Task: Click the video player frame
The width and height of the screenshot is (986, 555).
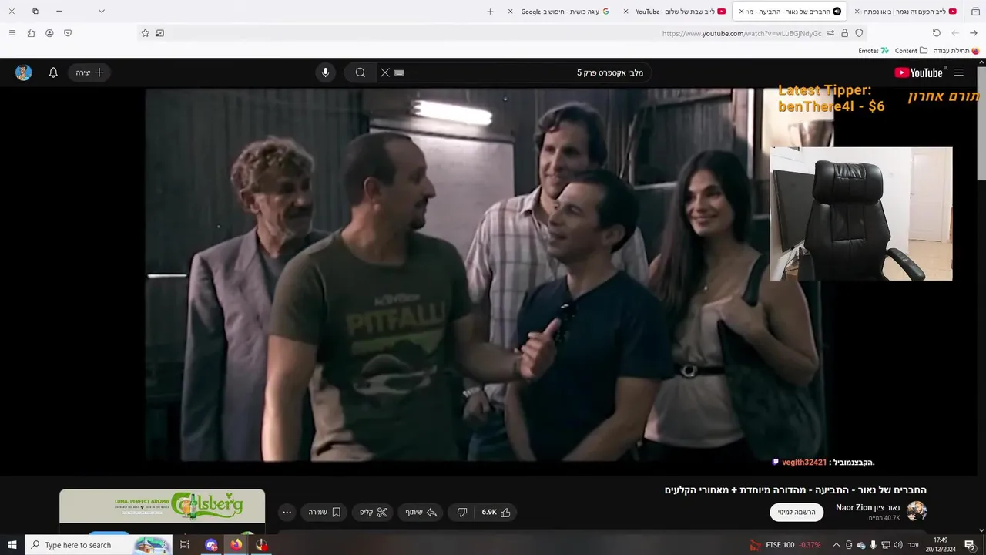Action: [485, 275]
